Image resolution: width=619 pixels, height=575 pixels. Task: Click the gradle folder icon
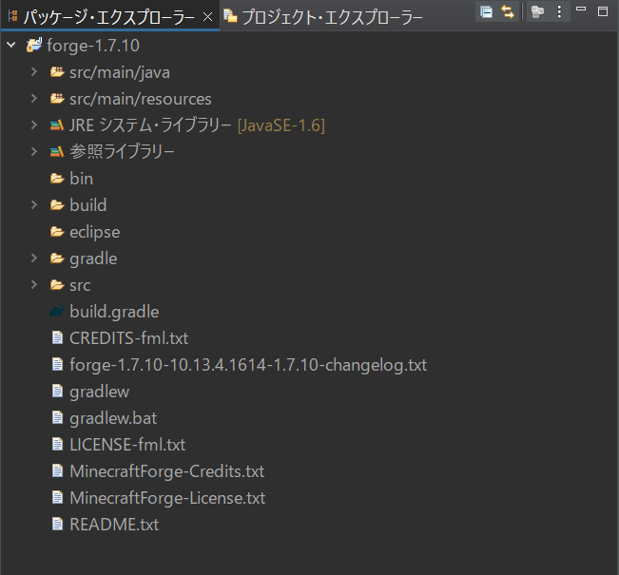(57, 259)
